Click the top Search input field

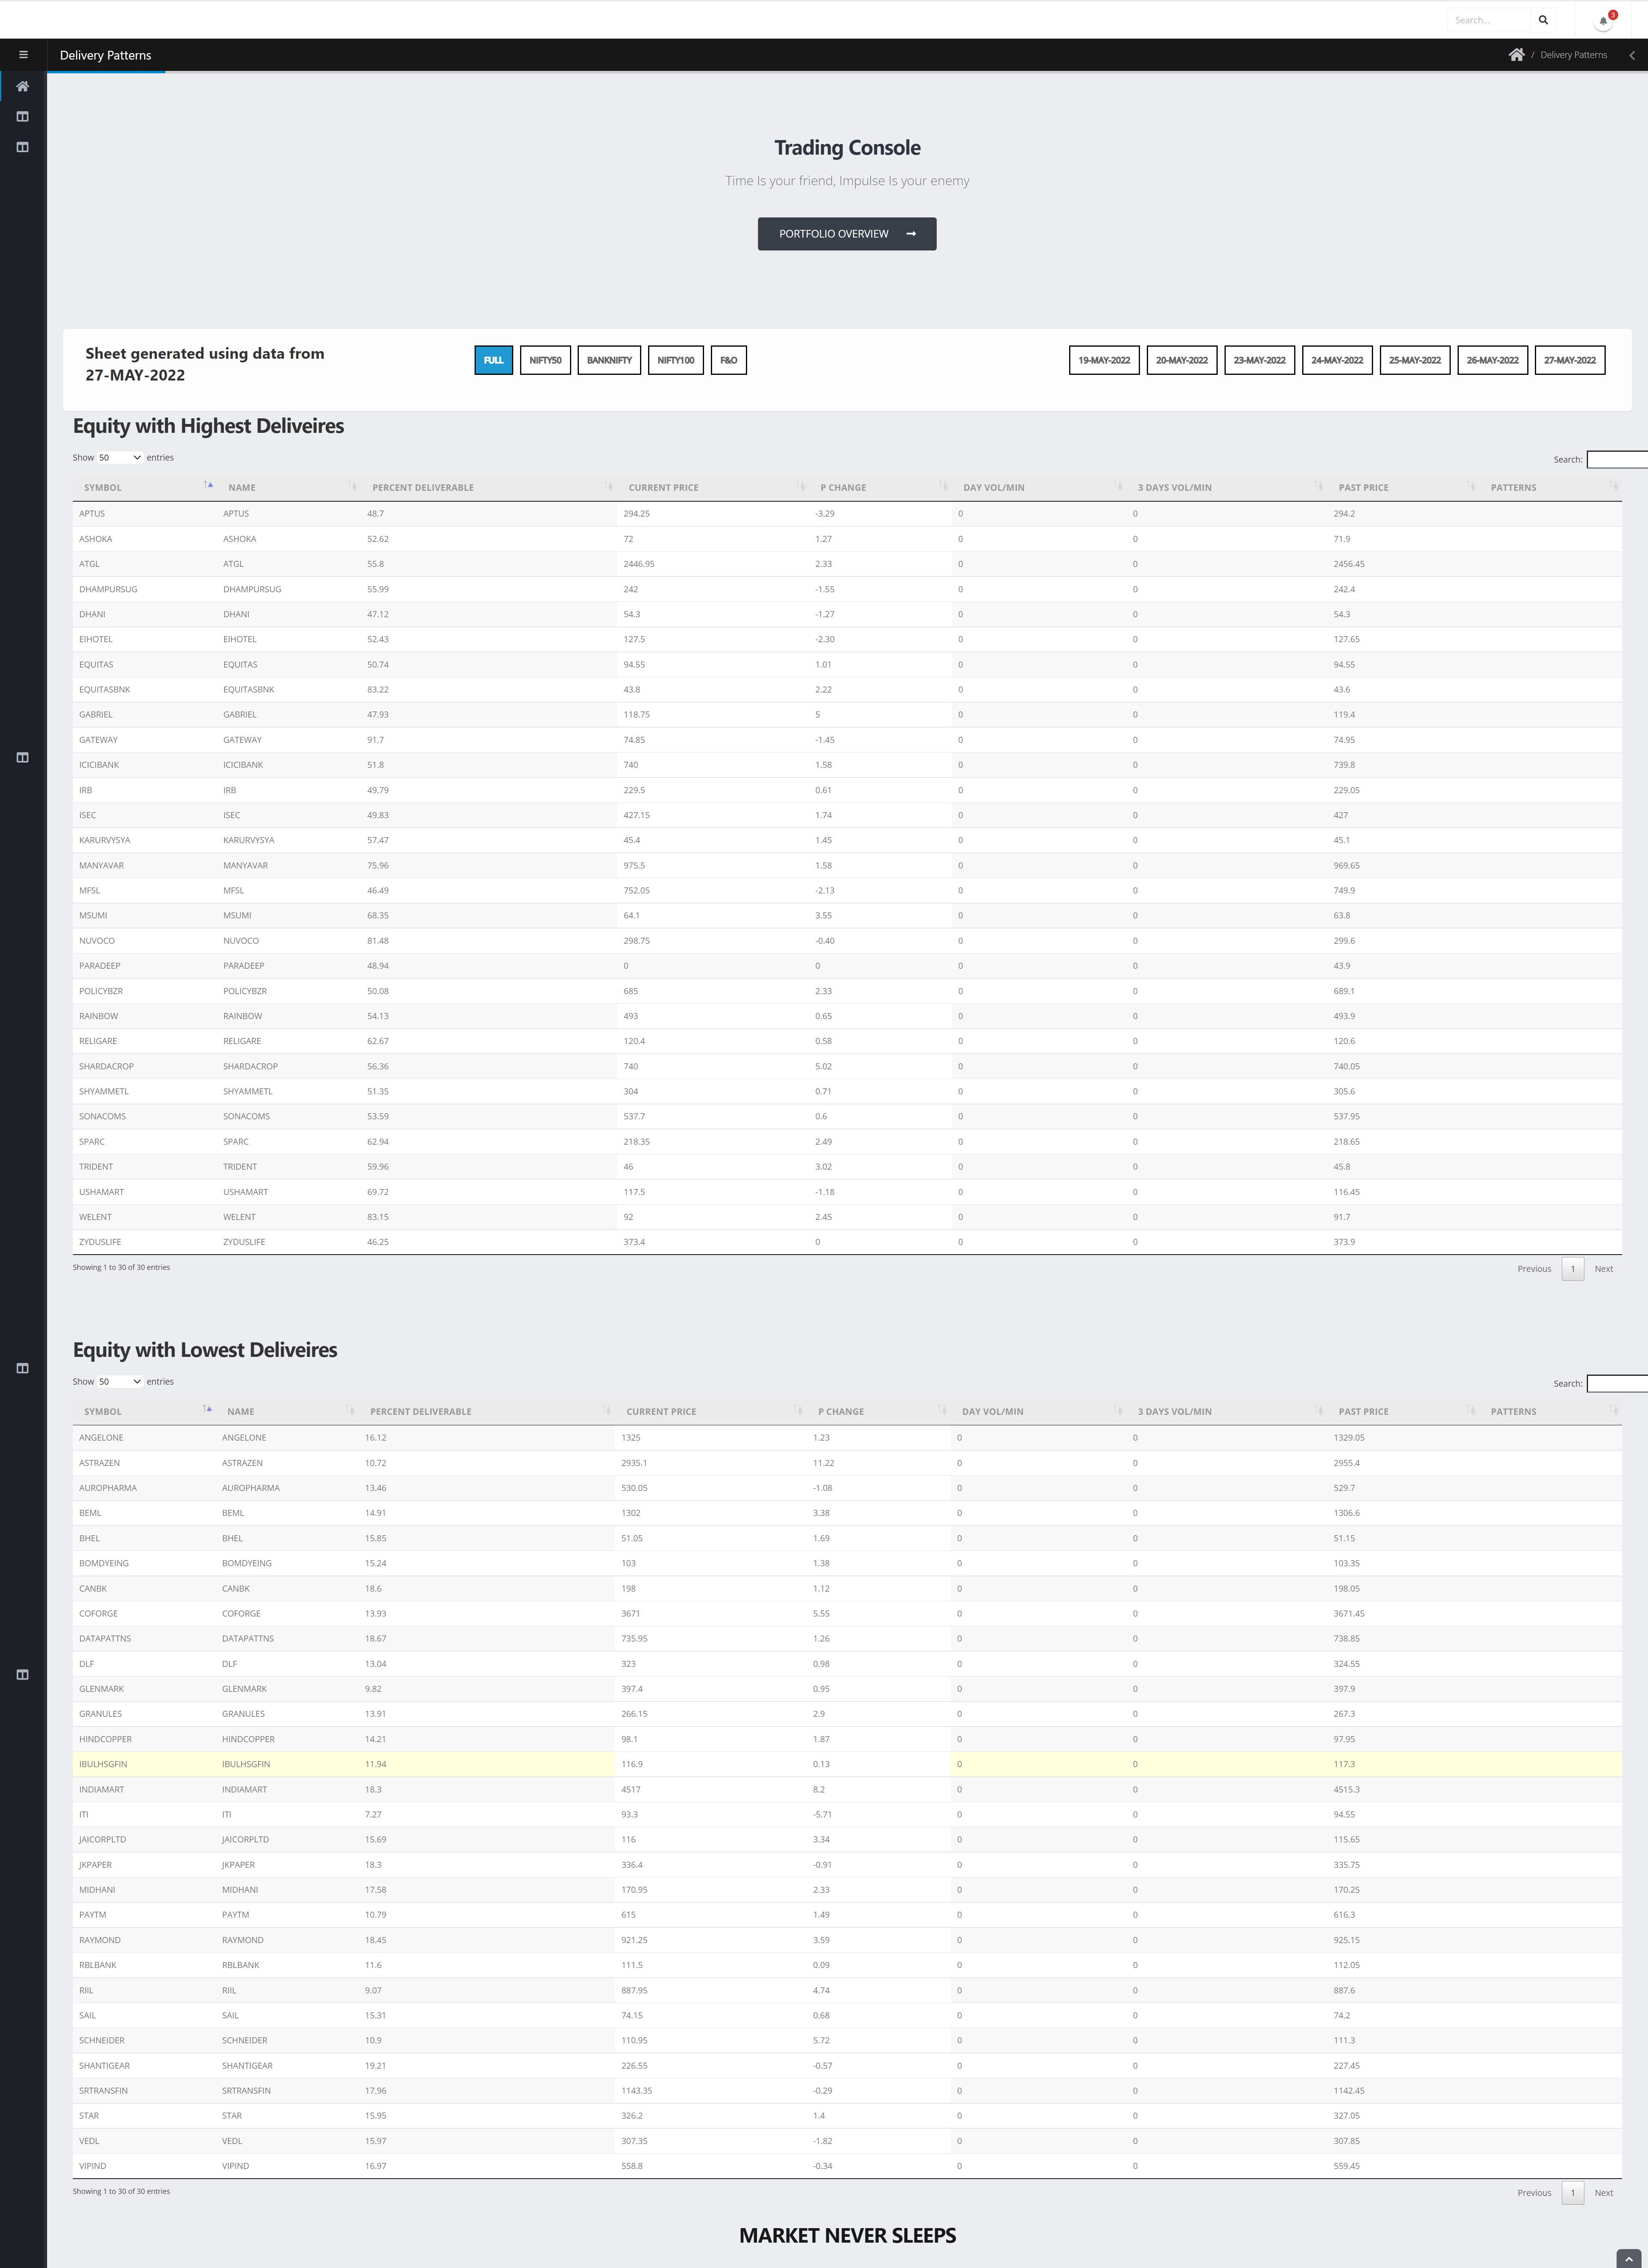pos(1488,20)
